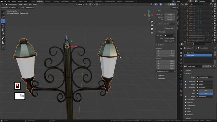217x122 pixels.
Task: Open the Modifiers wrench properties tab
Action: click(x=181, y=74)
